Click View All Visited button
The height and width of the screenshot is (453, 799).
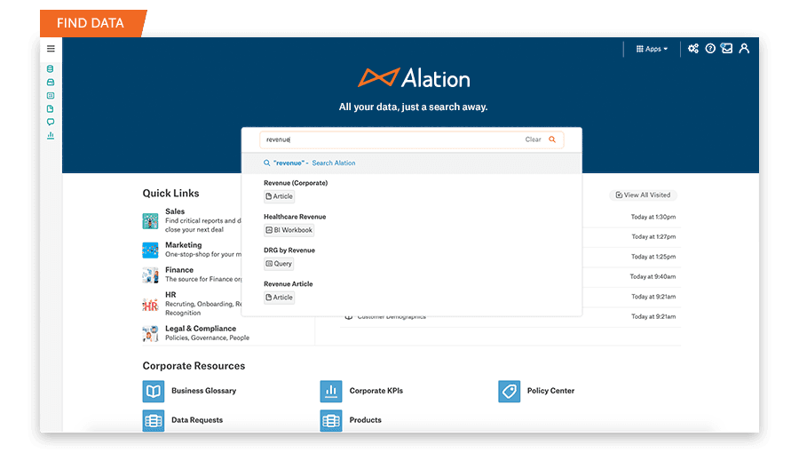click(643, 195)
